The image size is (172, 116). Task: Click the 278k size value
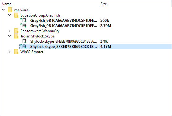104,41
